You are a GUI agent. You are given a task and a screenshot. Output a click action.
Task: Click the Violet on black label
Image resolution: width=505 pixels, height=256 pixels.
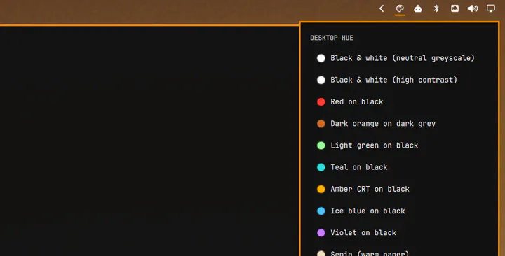click(x=363, y=233)
